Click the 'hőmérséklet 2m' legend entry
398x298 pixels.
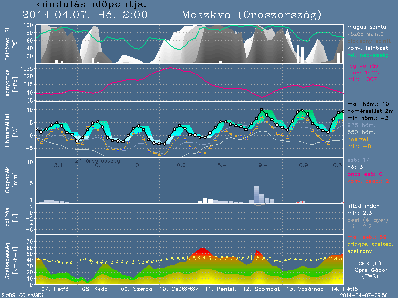[370, 112]
